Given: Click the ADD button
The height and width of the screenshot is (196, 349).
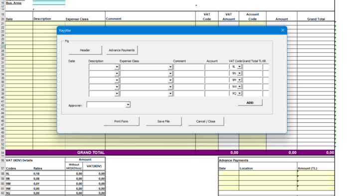Looking at the screenshot, I should click(250, 102).
